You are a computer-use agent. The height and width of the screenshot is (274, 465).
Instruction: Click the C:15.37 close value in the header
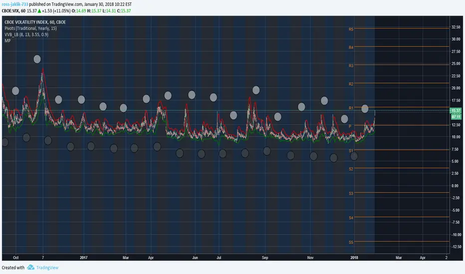point(124,11)
